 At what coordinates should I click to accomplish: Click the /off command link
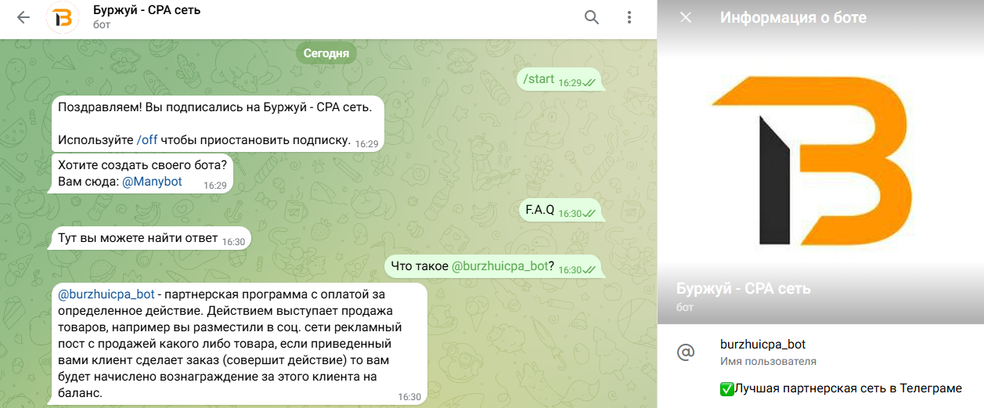[147, 140]
